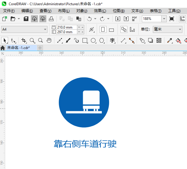This screenshot has width=187, height=169.
Task: Open the 效果(C) menu
Action: coord(100,11)
